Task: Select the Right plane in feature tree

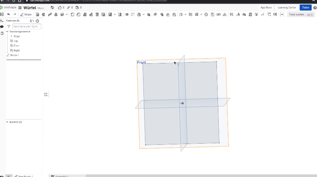Action: 17,50
